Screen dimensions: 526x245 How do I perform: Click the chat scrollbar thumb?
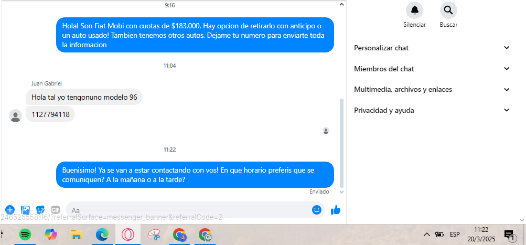click(x=341, y=143)
